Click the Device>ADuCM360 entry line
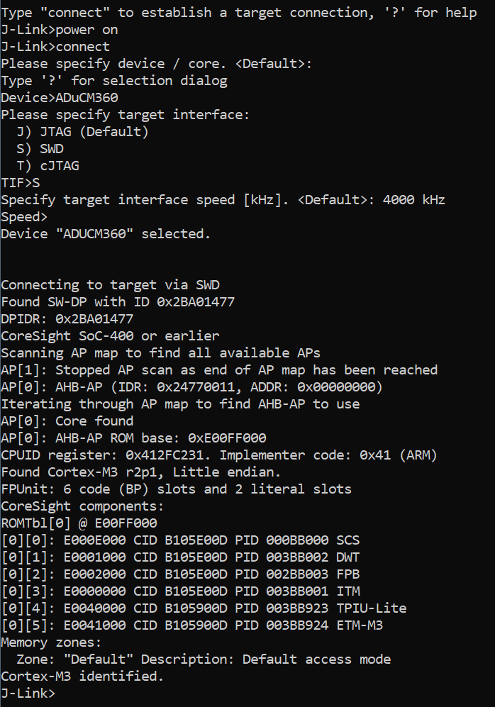 (60, 98)
